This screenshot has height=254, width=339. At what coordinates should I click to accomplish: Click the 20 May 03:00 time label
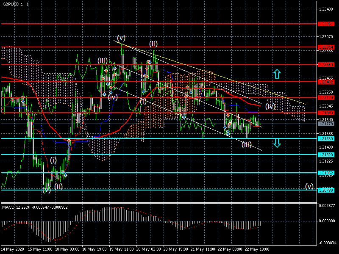(149, 249)
